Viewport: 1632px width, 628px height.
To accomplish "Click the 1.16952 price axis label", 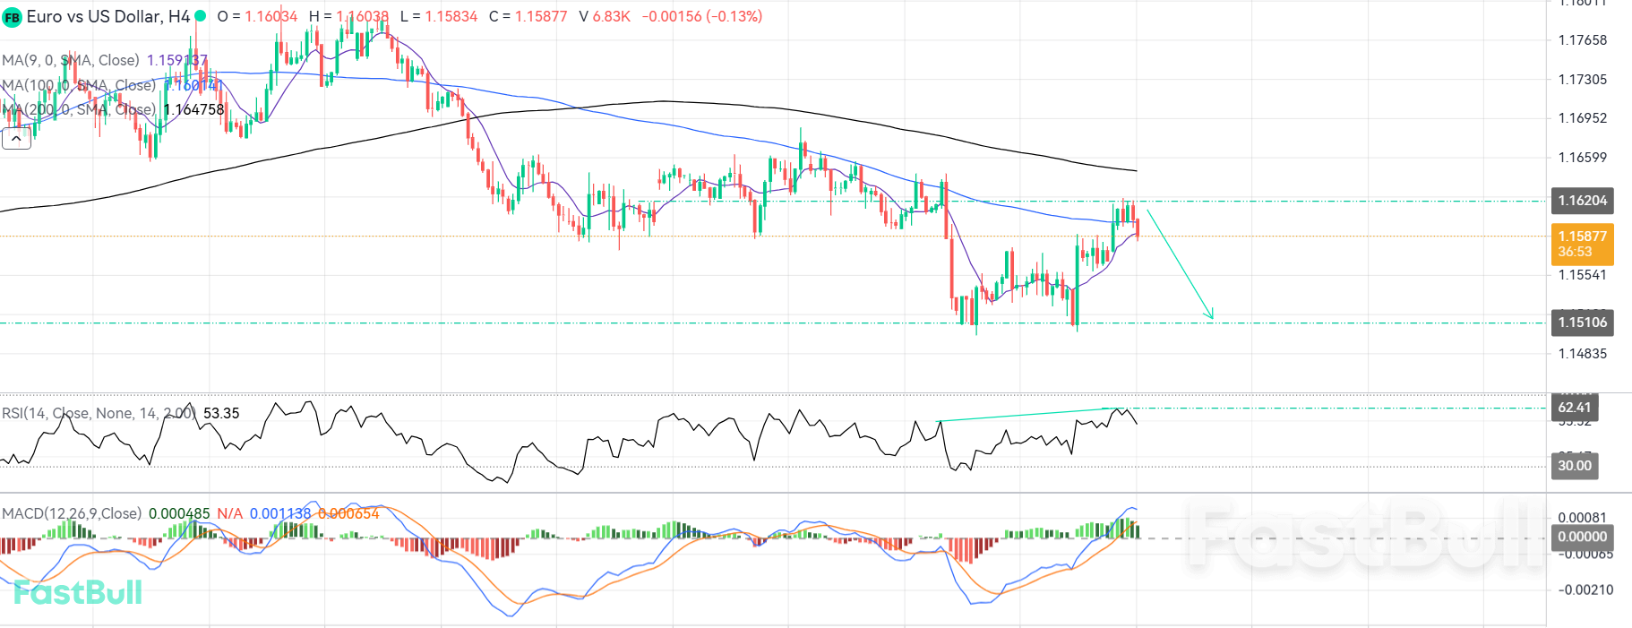I will coord(1583,118).
